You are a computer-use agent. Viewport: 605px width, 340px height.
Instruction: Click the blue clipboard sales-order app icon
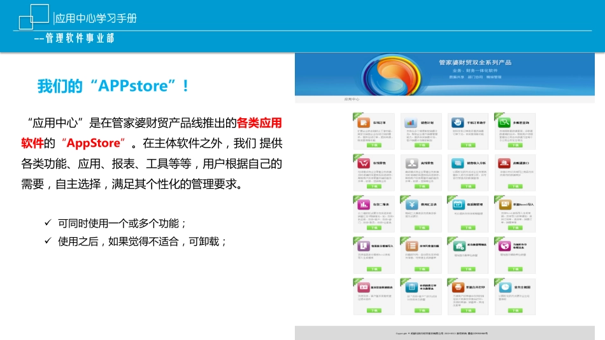click(x=411, y=287)
